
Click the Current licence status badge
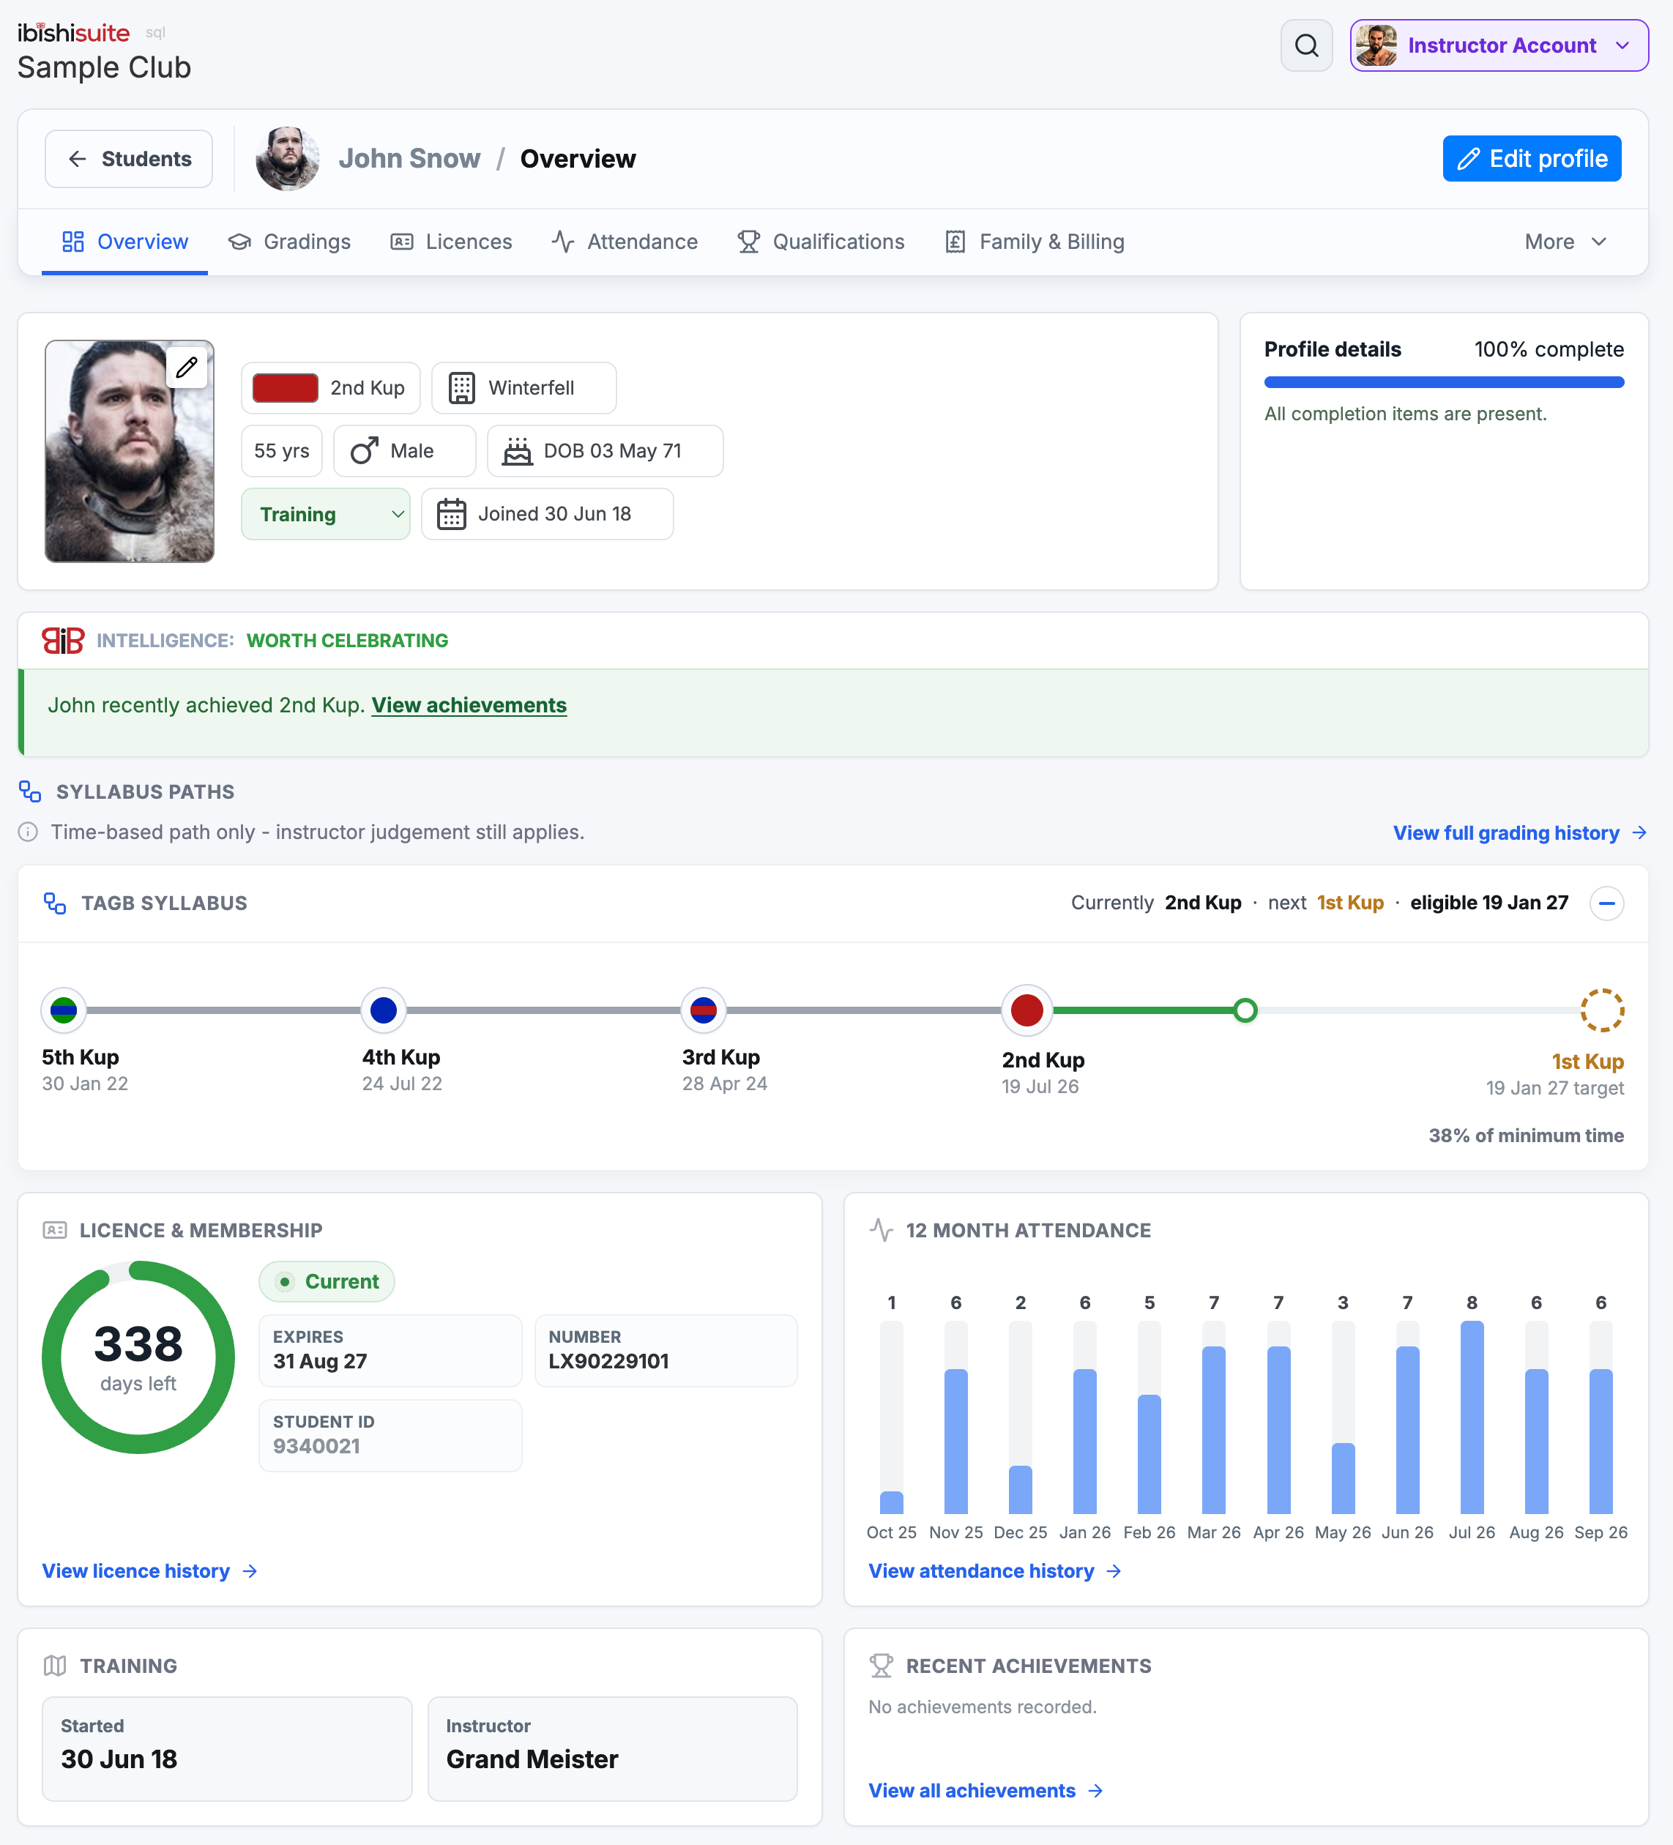327,1281
